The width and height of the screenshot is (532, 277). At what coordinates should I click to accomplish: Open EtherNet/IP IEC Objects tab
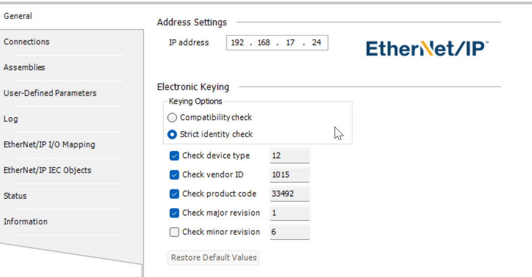pos(48,170)
